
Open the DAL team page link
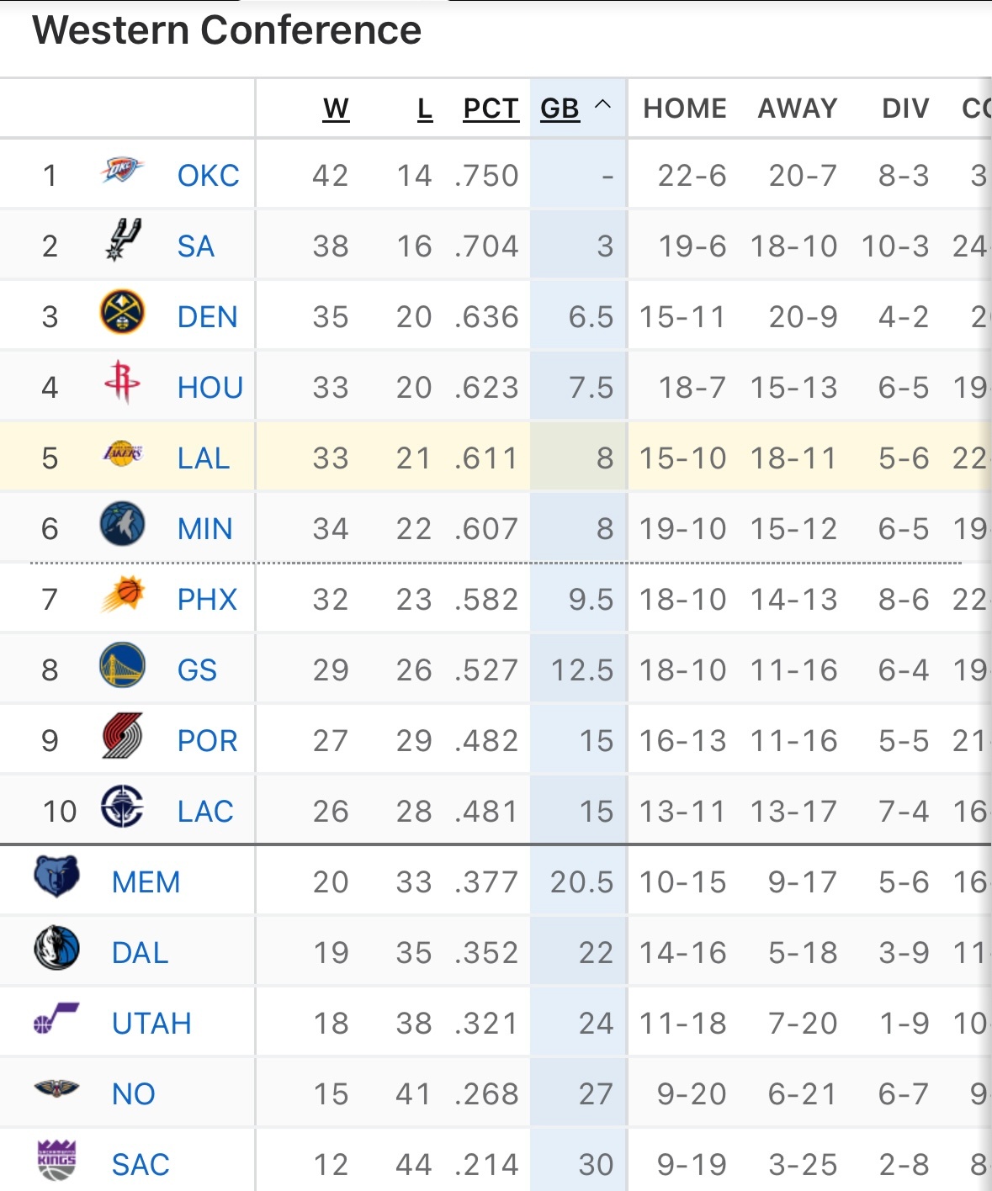pyautogui.click(x=140, y=953)
